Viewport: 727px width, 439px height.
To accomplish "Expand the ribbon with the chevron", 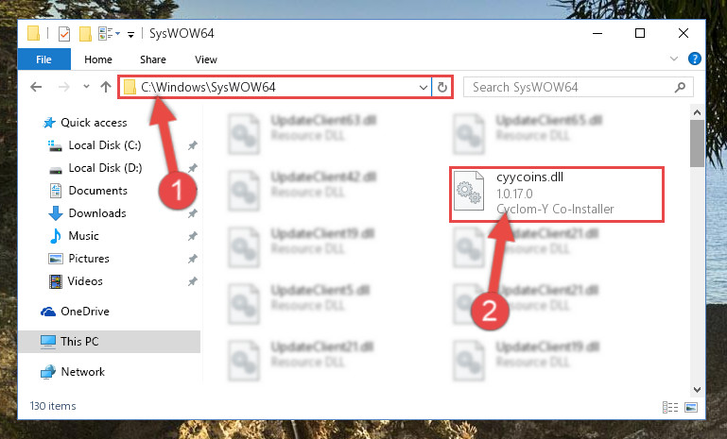I will click(x=674, y=59).
